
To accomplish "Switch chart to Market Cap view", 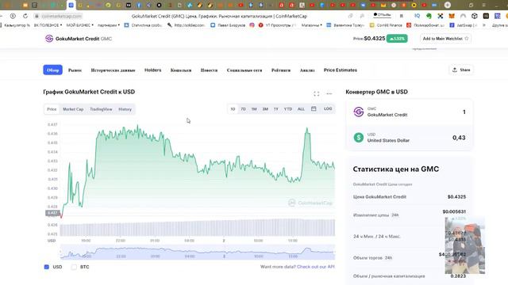I will [x=73, y=109].
